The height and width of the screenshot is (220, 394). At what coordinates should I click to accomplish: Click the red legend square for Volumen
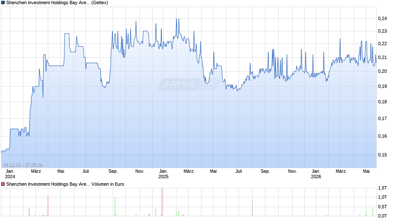3,184
